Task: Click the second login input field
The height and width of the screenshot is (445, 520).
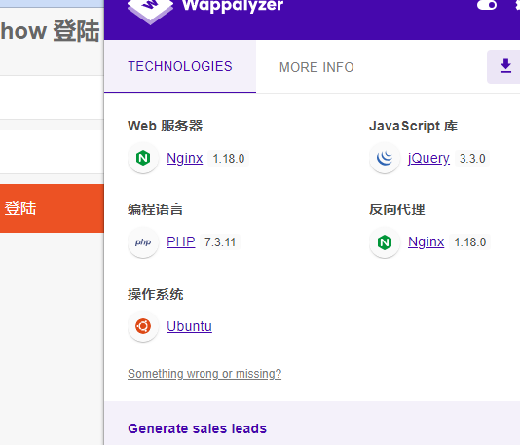Action: coord(52,152)
